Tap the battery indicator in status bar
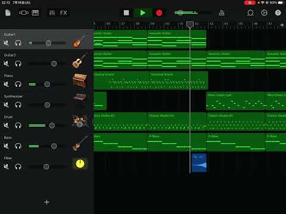The height and width of the screenshot is (214, 286). [x=281, y=2]
